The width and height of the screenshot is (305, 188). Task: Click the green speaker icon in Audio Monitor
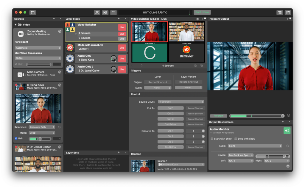coord(287,130)
